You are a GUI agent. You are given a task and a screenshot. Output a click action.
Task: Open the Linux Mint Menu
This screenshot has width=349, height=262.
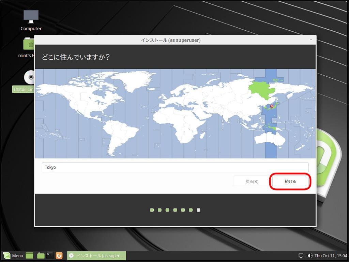coord(14,256)
